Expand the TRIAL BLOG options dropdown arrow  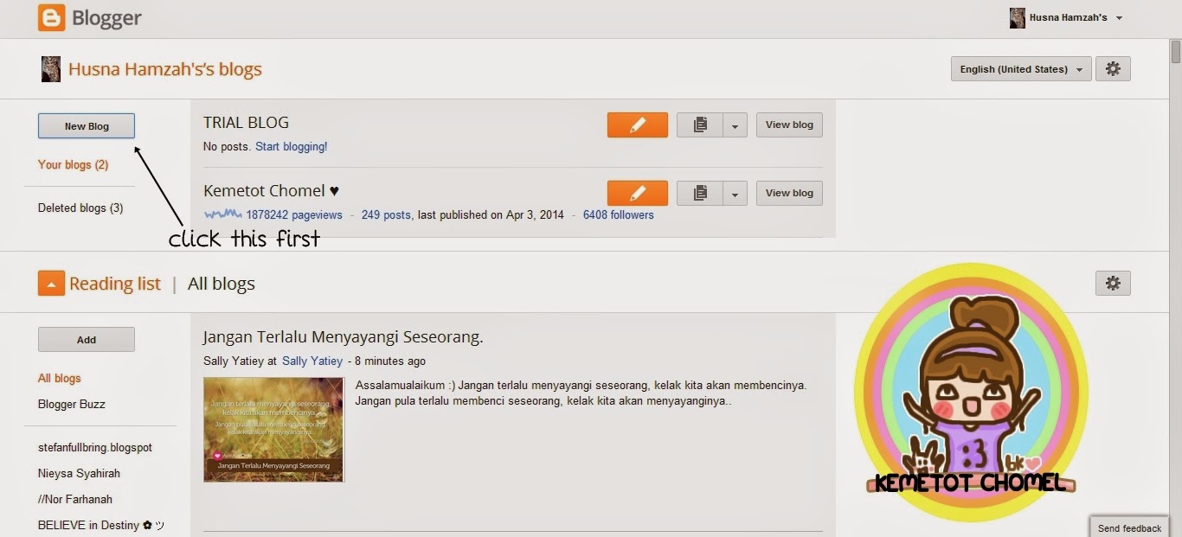tap(735, 125)
